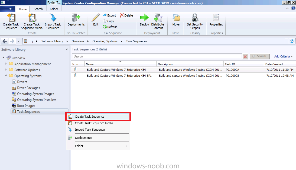Select Build and Capture Windows 7 Enterprise X64 SP1 row
The height and width of the screenshot is (170, 296).
(x=184, y=75)
